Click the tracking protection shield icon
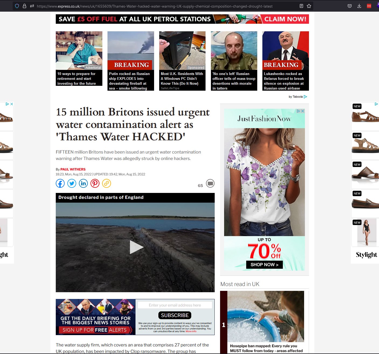Viewport: 379px width, 354px height. [17, 6]
